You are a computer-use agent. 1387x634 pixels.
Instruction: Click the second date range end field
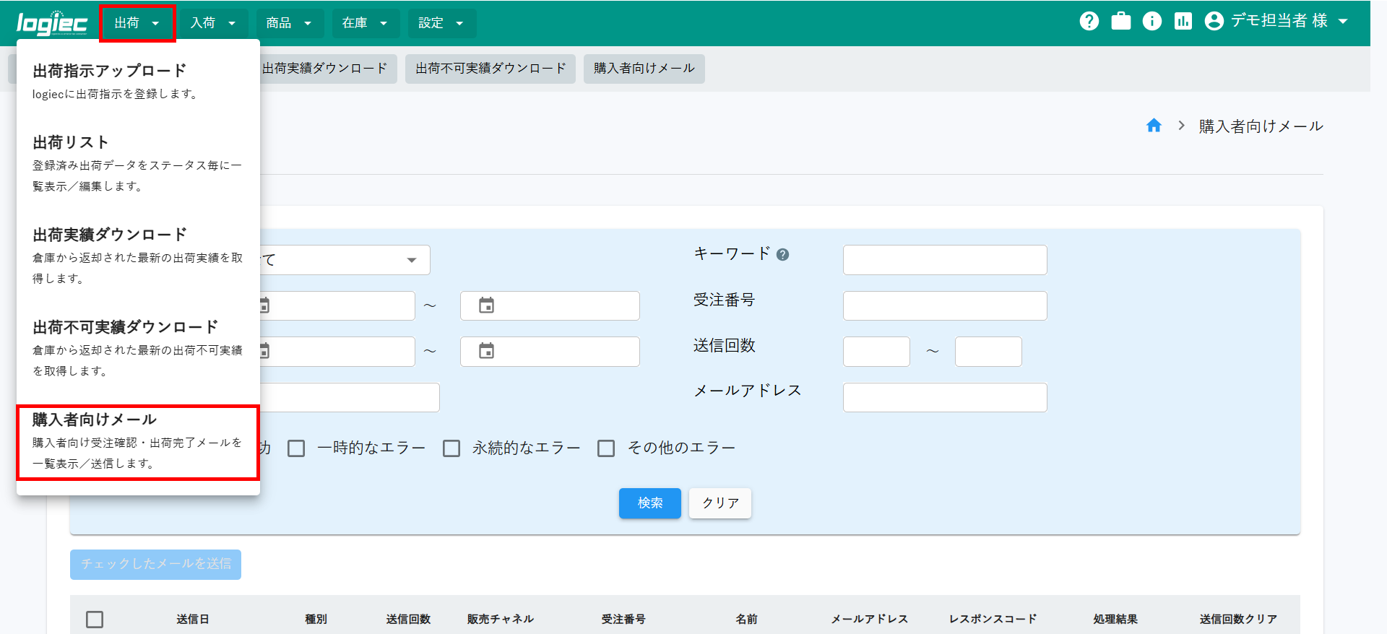tap(550, 352)
